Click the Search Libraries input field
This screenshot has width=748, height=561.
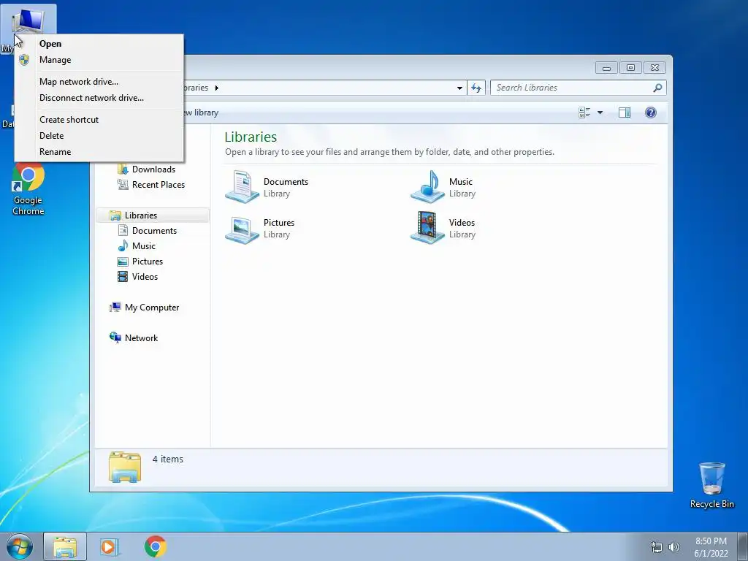pos(573,88)
